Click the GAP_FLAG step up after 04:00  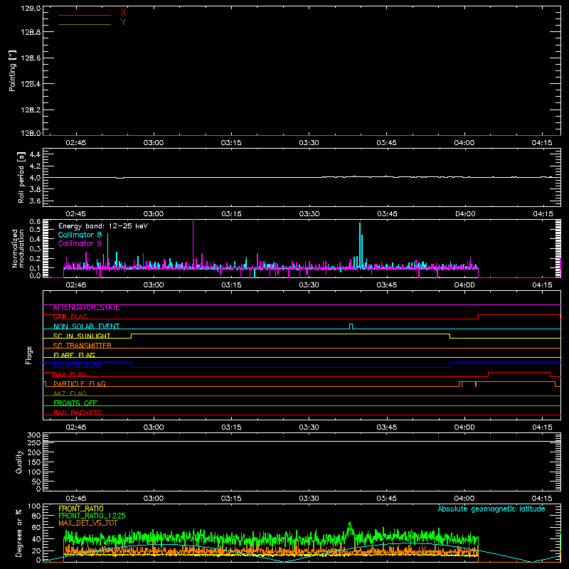(478, 317)
